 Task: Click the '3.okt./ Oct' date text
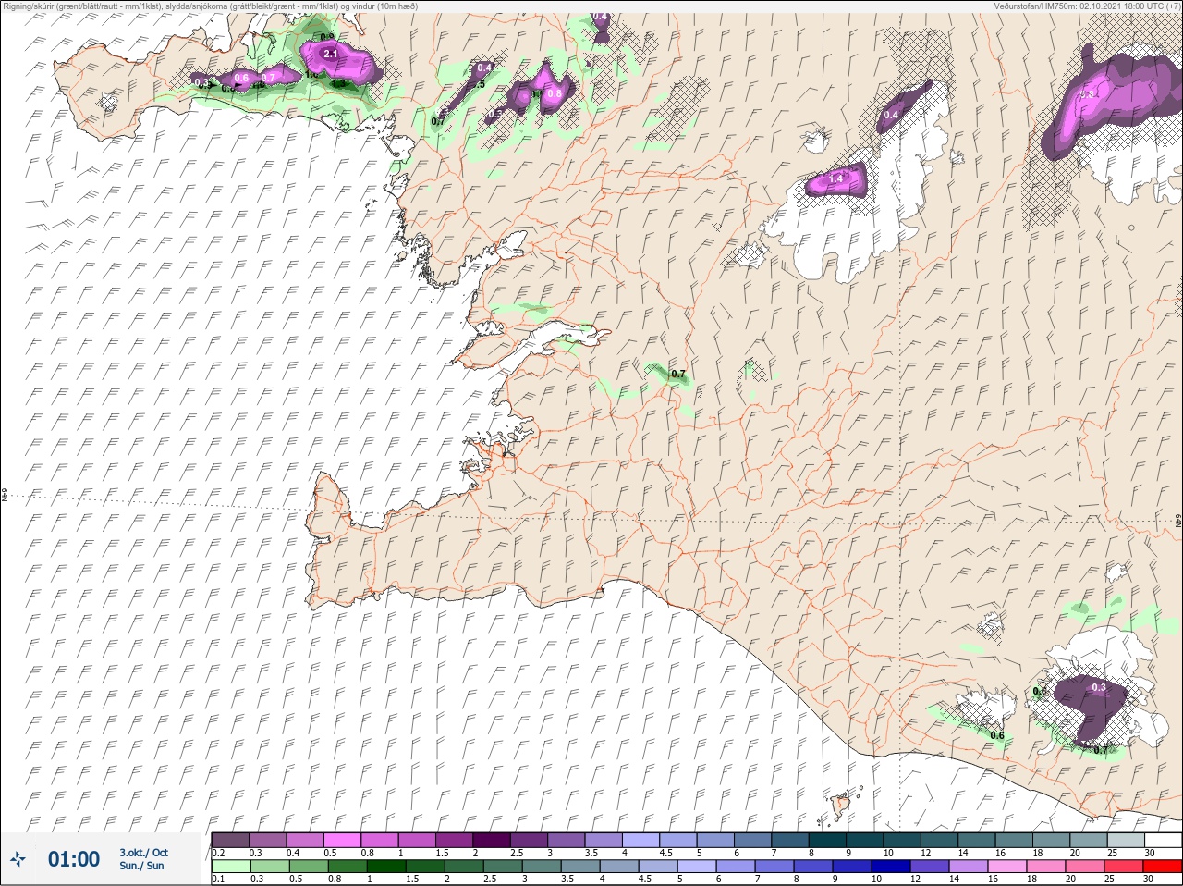click(x=143, y=853)
